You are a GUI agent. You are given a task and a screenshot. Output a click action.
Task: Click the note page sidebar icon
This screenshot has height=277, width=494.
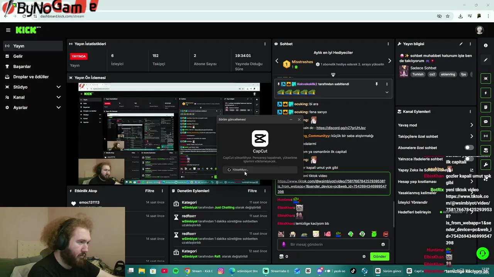click(486, 107)
